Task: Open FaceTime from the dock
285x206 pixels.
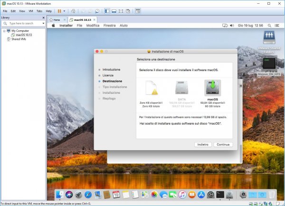Action: tap(173, 195)
